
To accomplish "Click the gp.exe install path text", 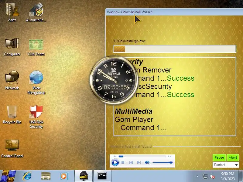I will point(130,41).
